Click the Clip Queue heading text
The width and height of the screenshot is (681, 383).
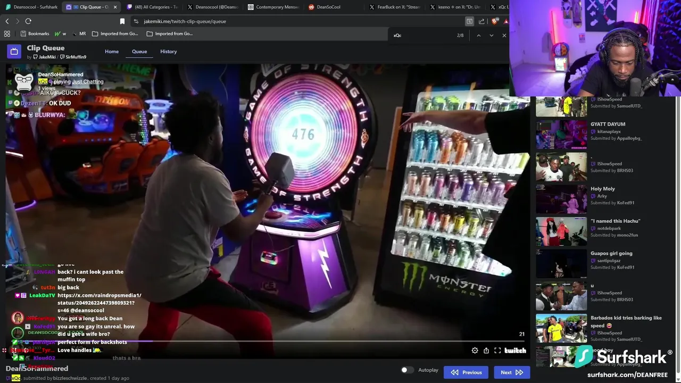[x=46, y=48]
